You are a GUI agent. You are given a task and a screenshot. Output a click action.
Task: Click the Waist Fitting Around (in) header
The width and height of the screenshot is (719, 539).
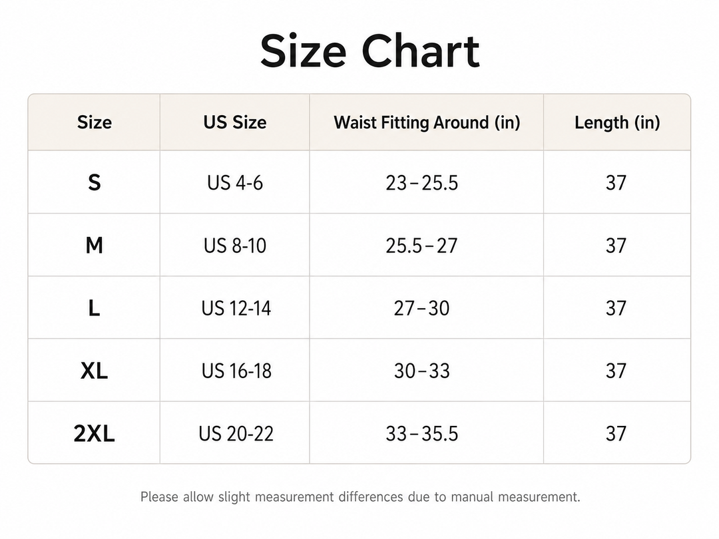pos(427,122)
